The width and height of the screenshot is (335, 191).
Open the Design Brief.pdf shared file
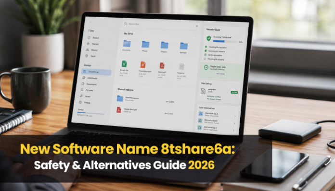click(127, 110)
